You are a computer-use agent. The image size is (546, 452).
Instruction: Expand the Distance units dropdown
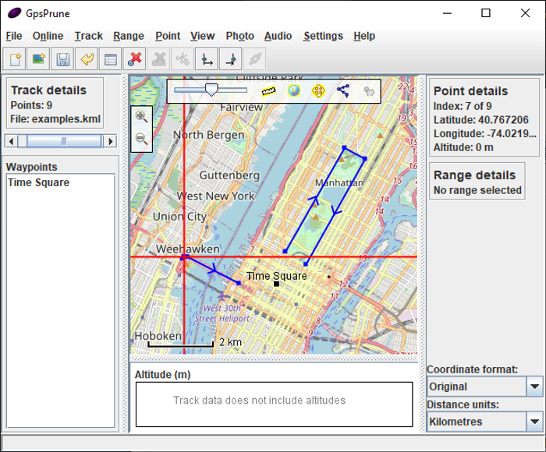point(534,422)
